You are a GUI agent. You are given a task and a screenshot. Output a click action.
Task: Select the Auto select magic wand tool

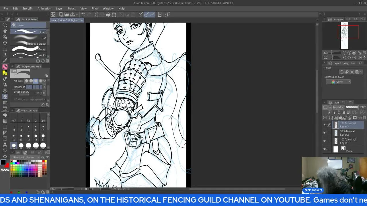[5, 54]
